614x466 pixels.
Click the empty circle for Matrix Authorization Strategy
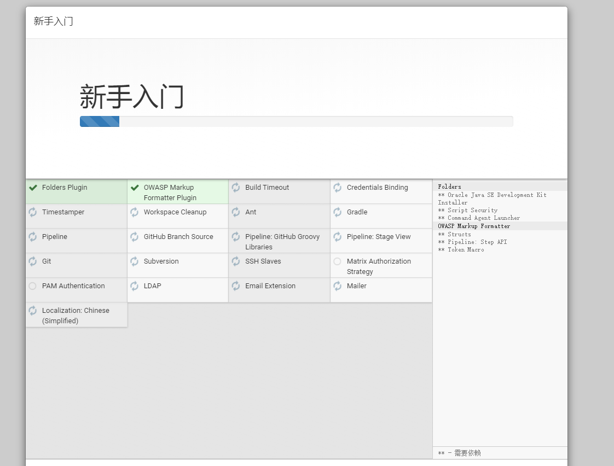[338, 261]
